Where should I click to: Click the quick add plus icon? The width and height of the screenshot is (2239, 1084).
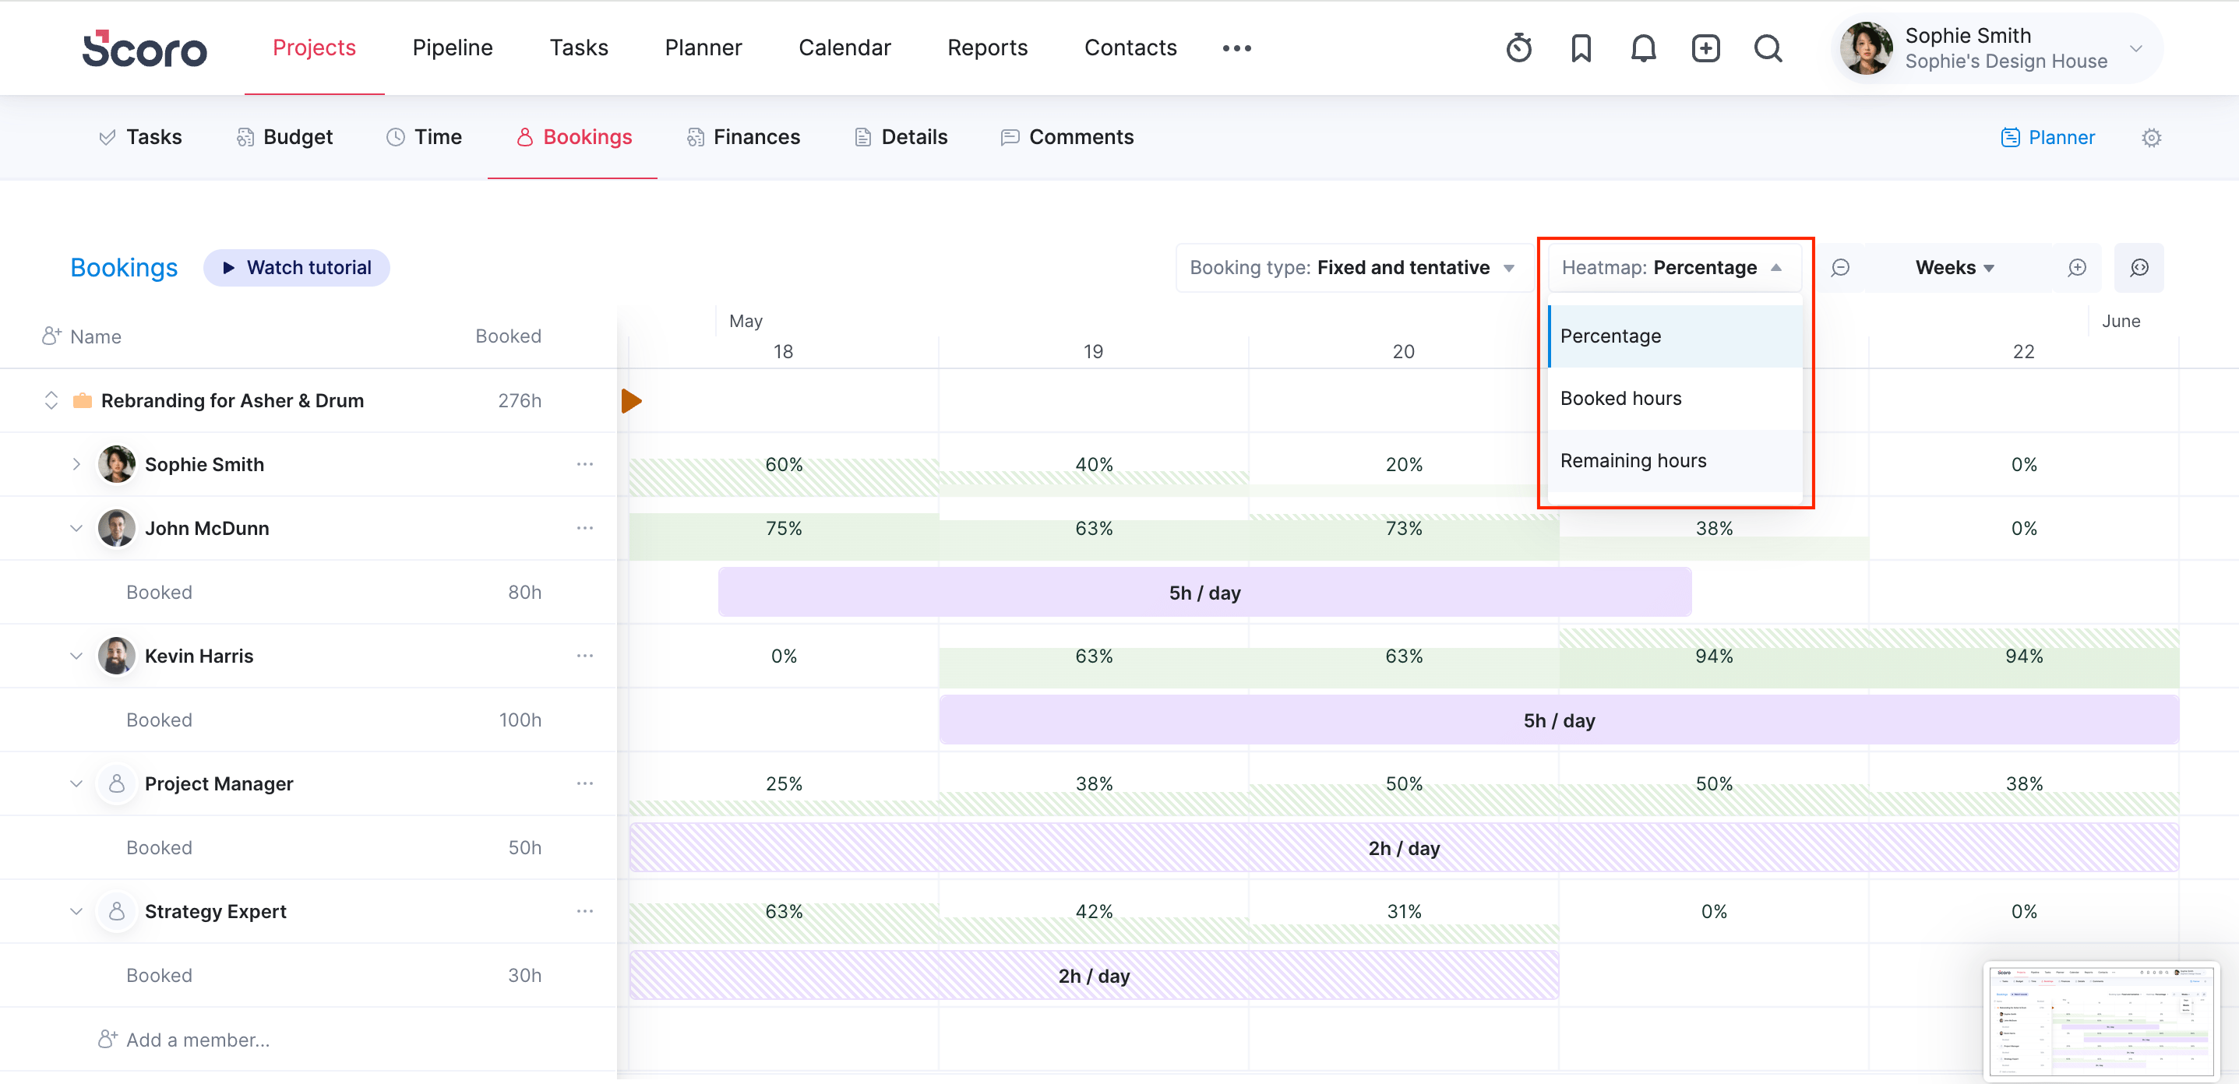point(1705,48)
